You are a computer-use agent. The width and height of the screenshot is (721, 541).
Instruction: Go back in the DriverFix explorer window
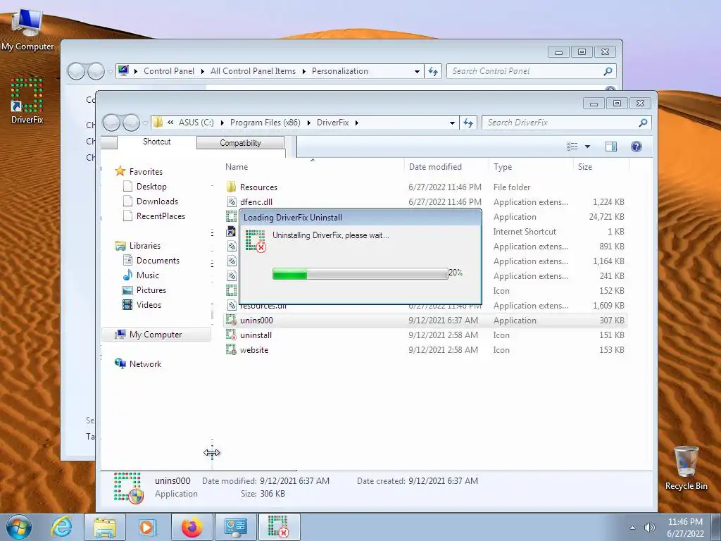[x=112, y=123]
